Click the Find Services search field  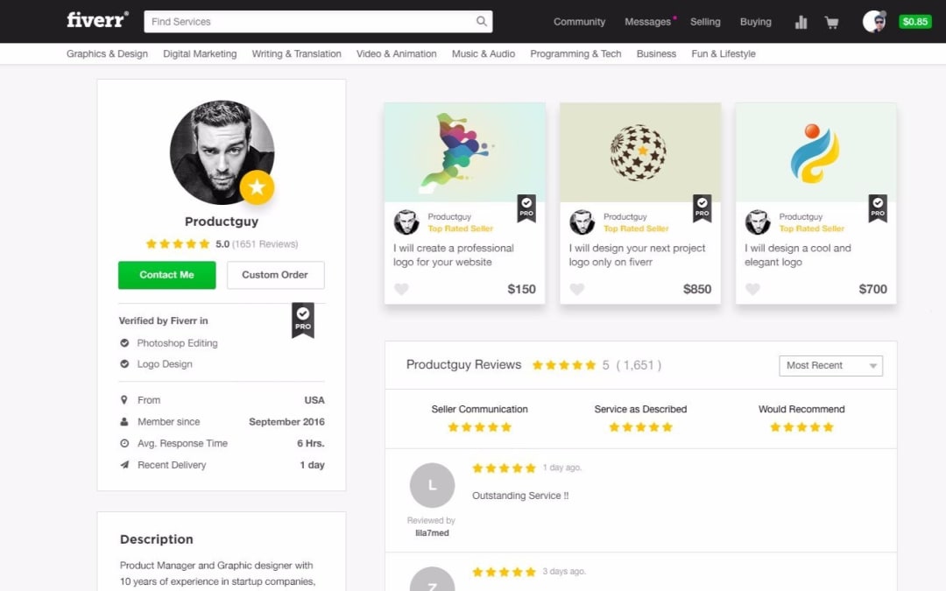coord(307,21)
